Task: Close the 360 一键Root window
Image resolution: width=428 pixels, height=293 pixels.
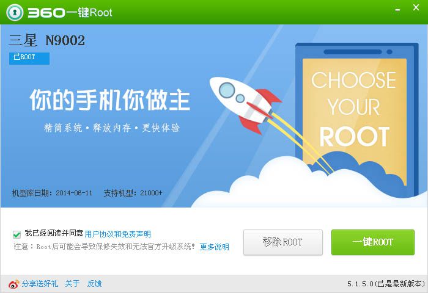Action: click(416, 8)
